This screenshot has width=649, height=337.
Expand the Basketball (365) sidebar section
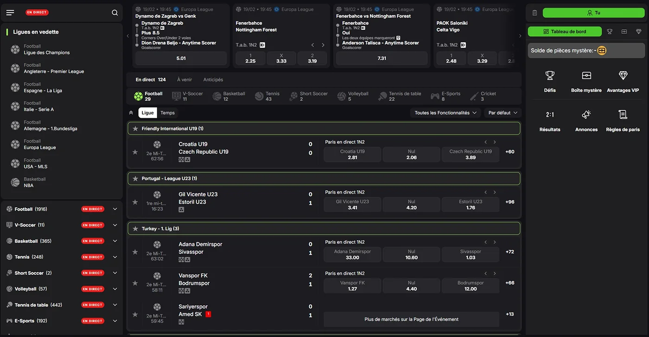115,241
